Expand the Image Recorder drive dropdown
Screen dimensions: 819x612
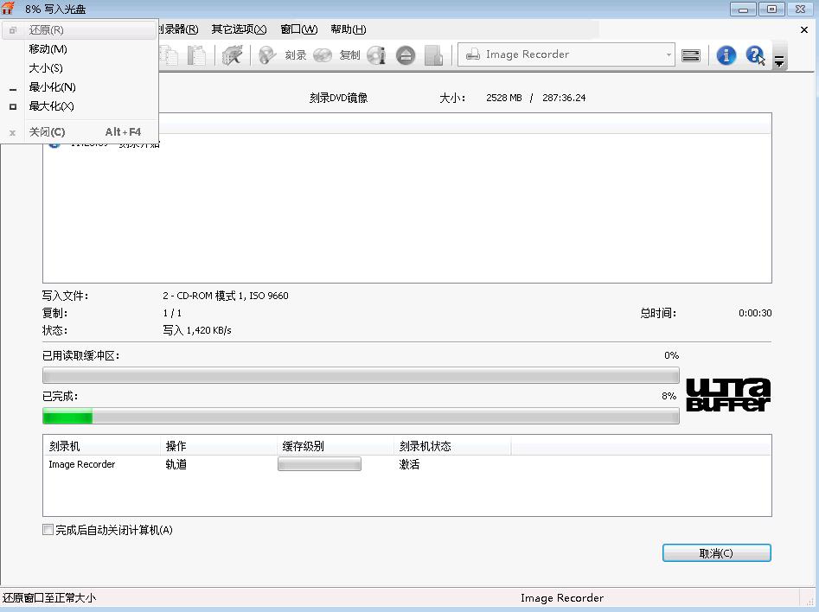[669, 55]
